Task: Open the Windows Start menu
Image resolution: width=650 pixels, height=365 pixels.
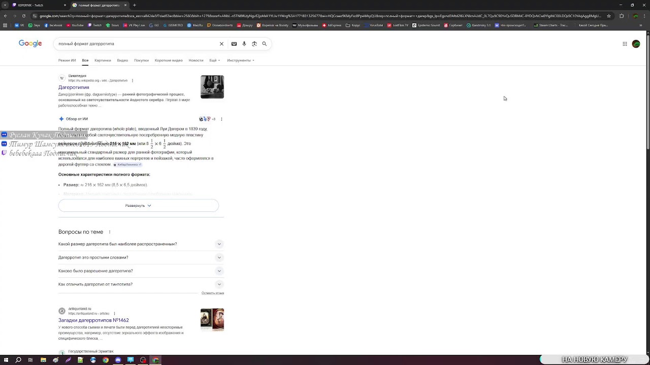Action: [6, 360]
